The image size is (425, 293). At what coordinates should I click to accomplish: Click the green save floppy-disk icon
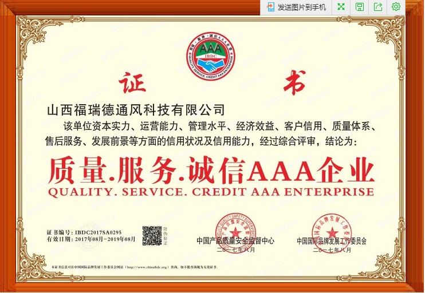coord(359,7)
